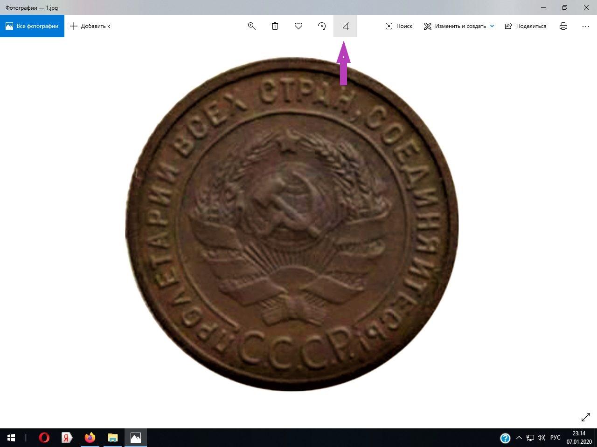Open the zoom magnifier tool
Screen dimensions: 597x447
tap(252, 26)
